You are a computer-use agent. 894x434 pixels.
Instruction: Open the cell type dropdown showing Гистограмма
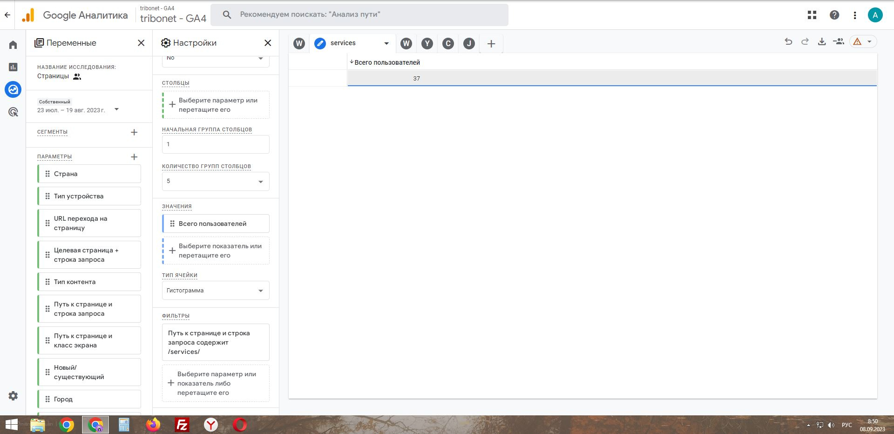[x=216, y=291]
